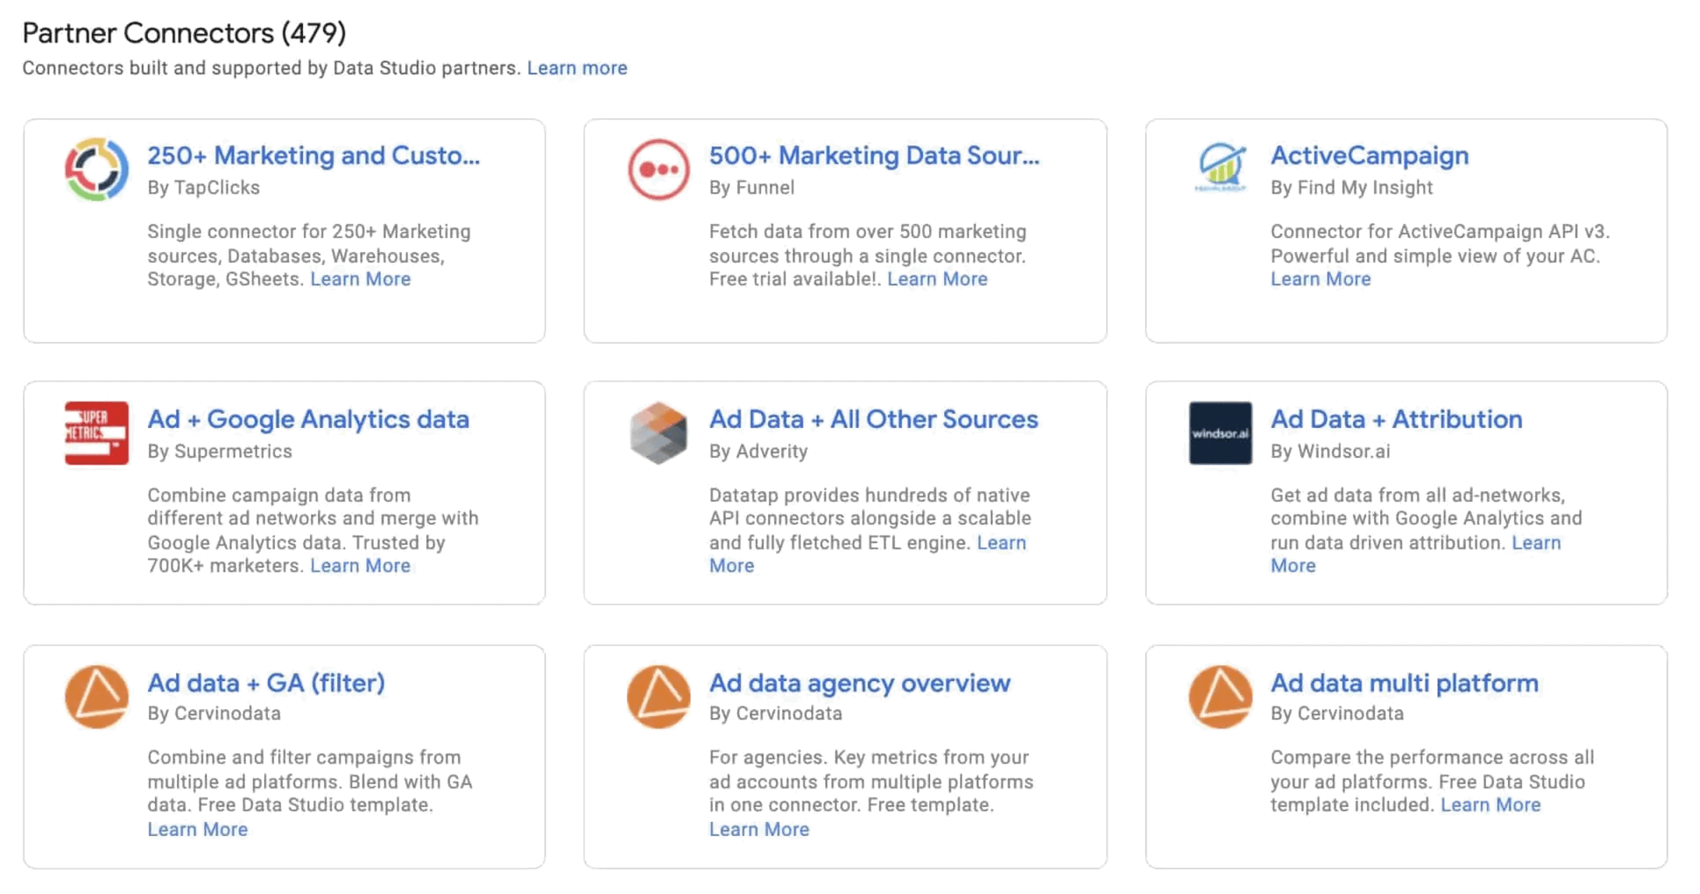Click Learn More in the Funnel card
Screen dimensions: 1700x894
(937, 279)
